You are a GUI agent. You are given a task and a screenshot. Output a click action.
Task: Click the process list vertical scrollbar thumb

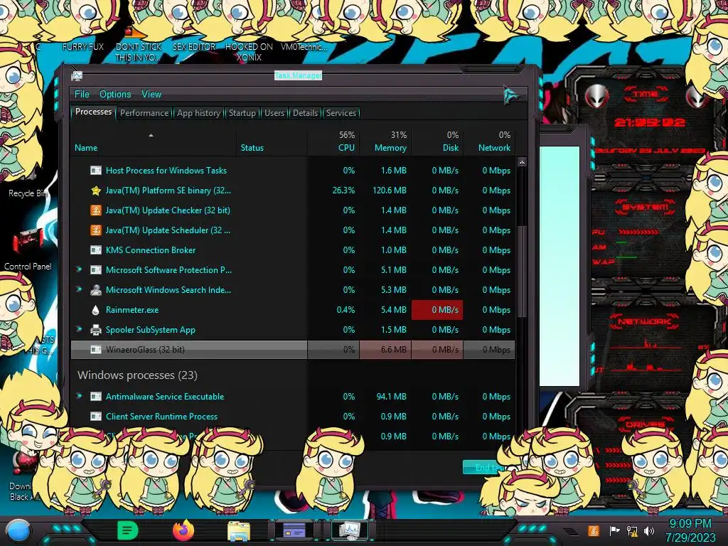(x=522, y=272)
